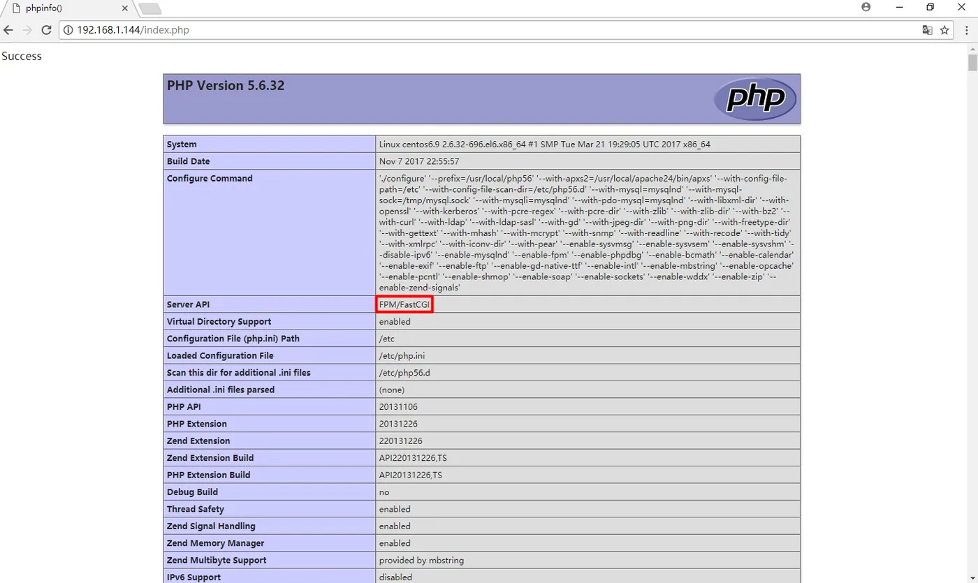This screenshot has width=978, height=583.
Task: Click the scrollbar up arrow
Action: coord(972,48)
